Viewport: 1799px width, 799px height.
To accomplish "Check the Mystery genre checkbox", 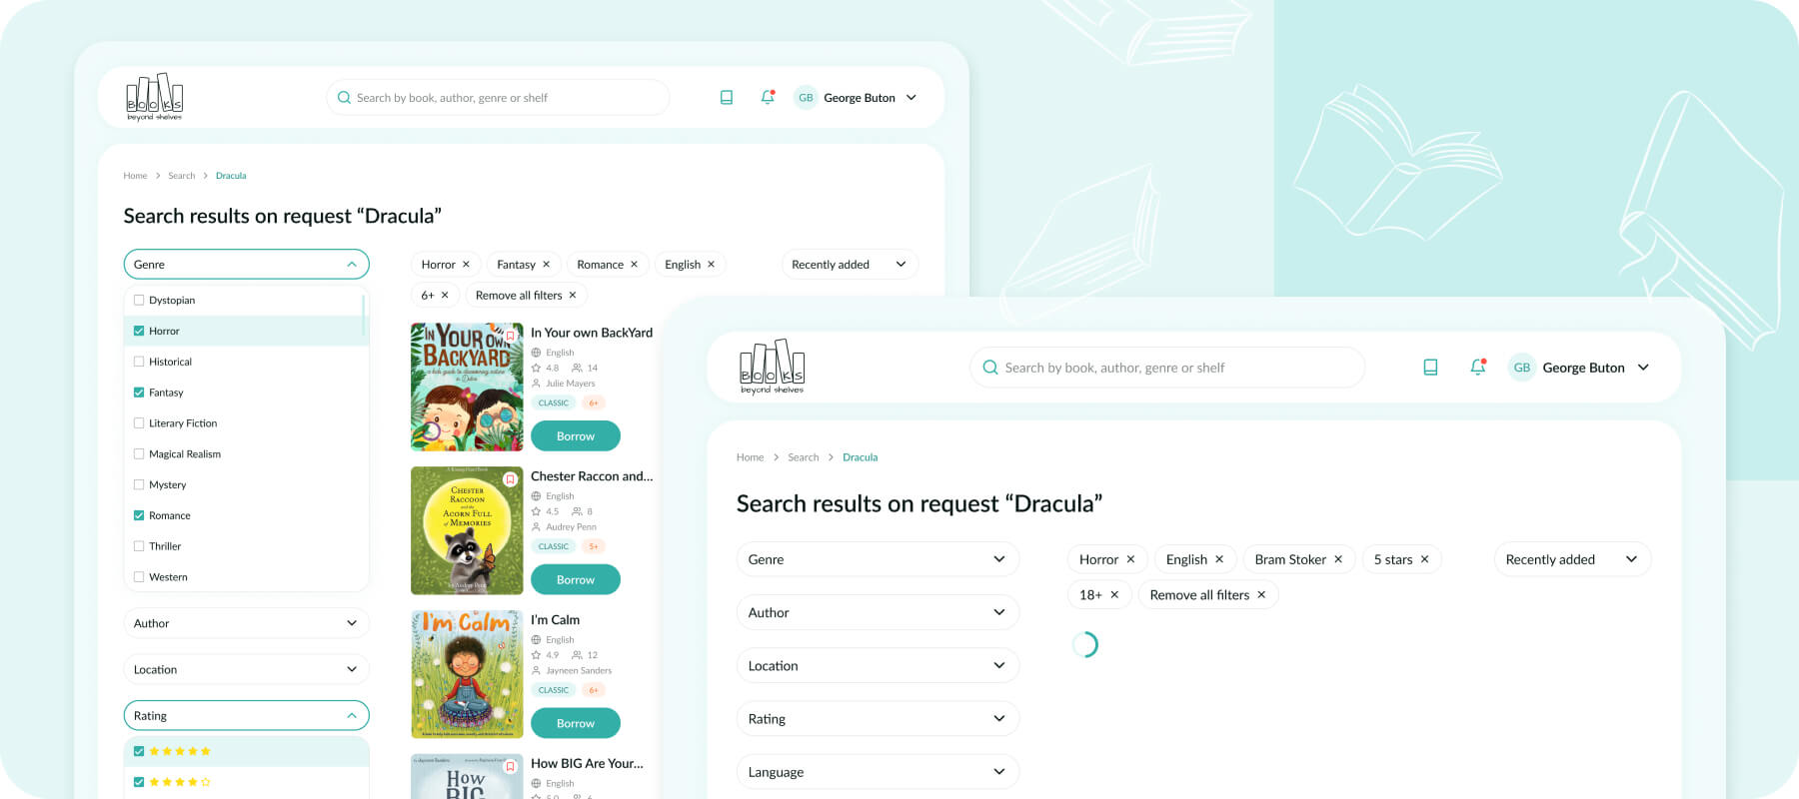I will pos(139,484).
